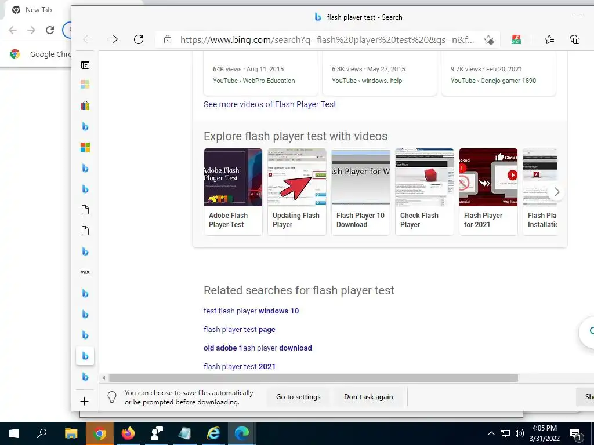The width and height of the screenshot is (594, 445).
Task: Click the 'Related searches for flash player test' heading
Action: tap(299, 290)
